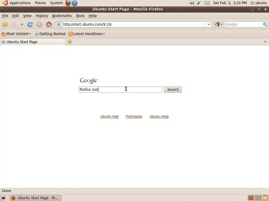269x201 pixels.
Task: Click the volume speaker icon in panel
Action: (192, 3)
